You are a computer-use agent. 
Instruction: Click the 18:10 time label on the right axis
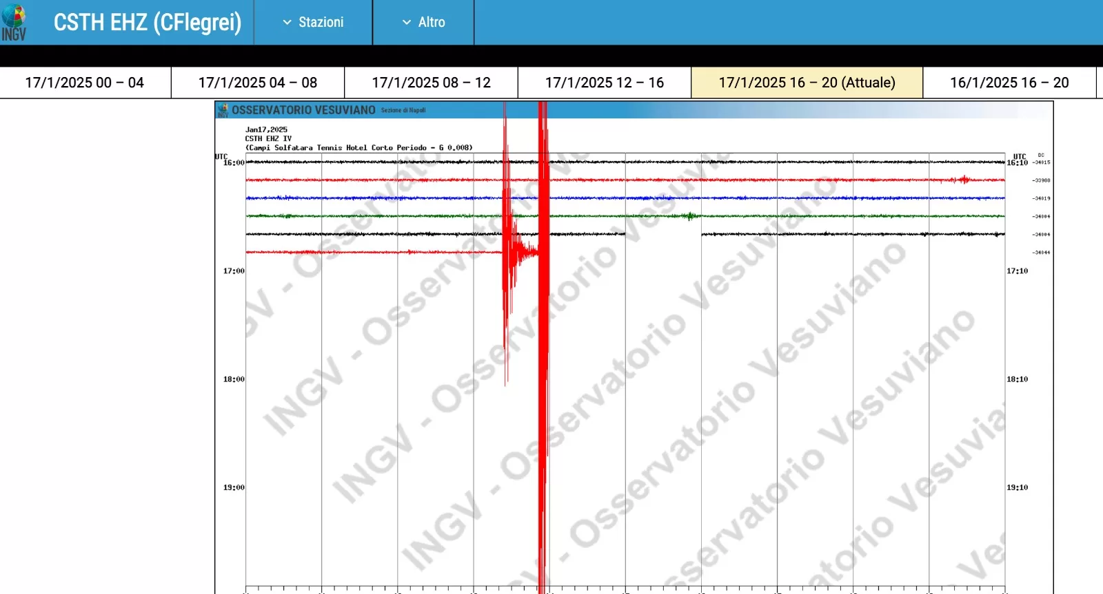coord(1017,379)
